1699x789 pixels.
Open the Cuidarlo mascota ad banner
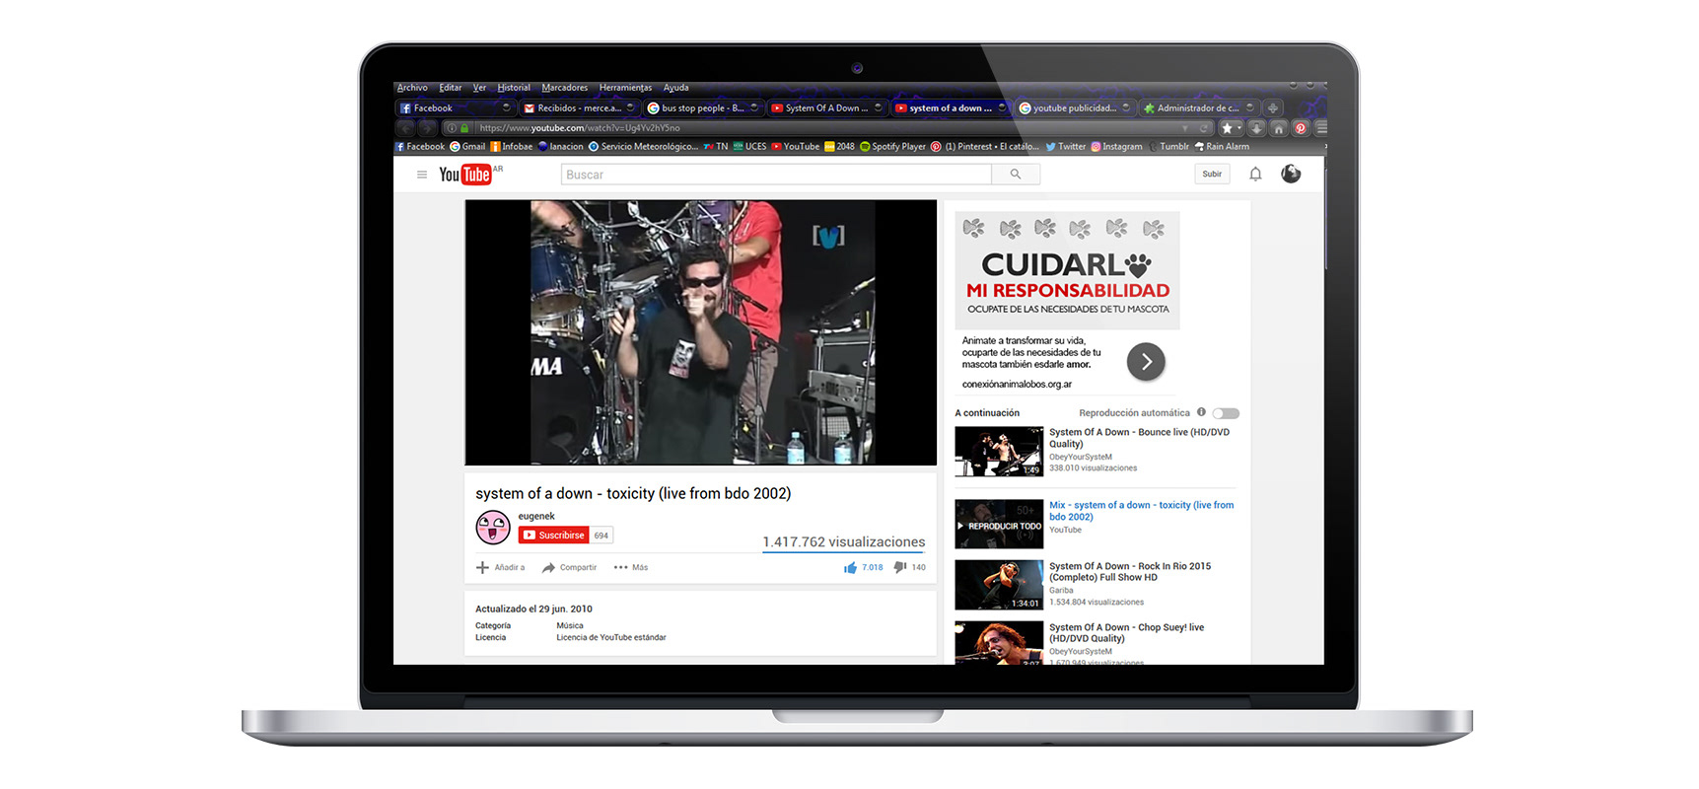click(x=1067, y=270)
